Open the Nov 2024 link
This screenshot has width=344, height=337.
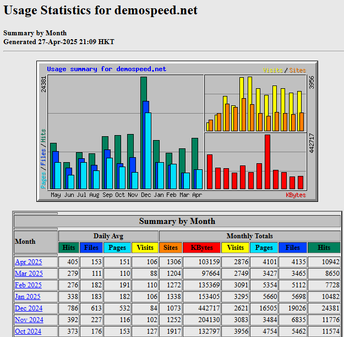coord(28,320)
